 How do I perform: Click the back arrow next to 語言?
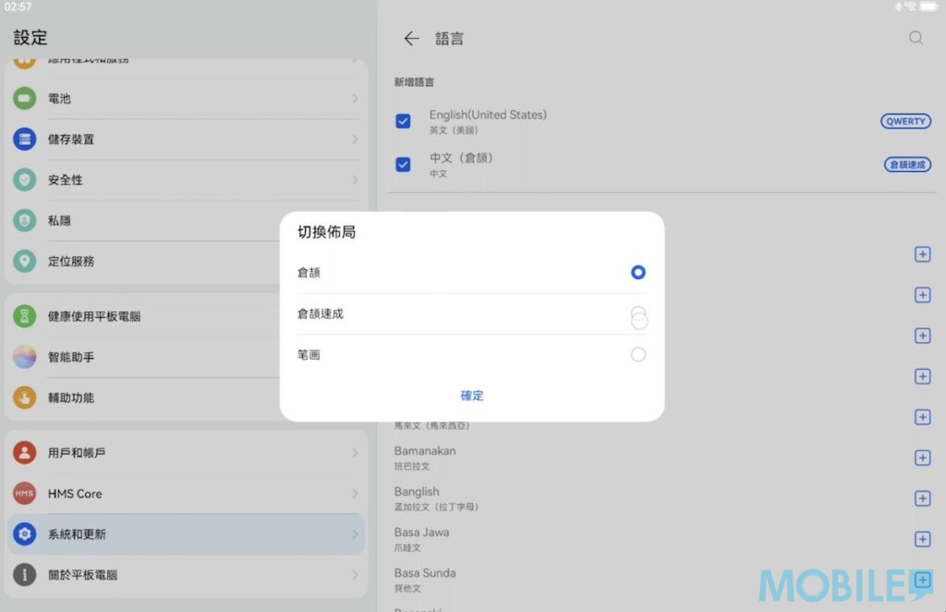(411, 39)
